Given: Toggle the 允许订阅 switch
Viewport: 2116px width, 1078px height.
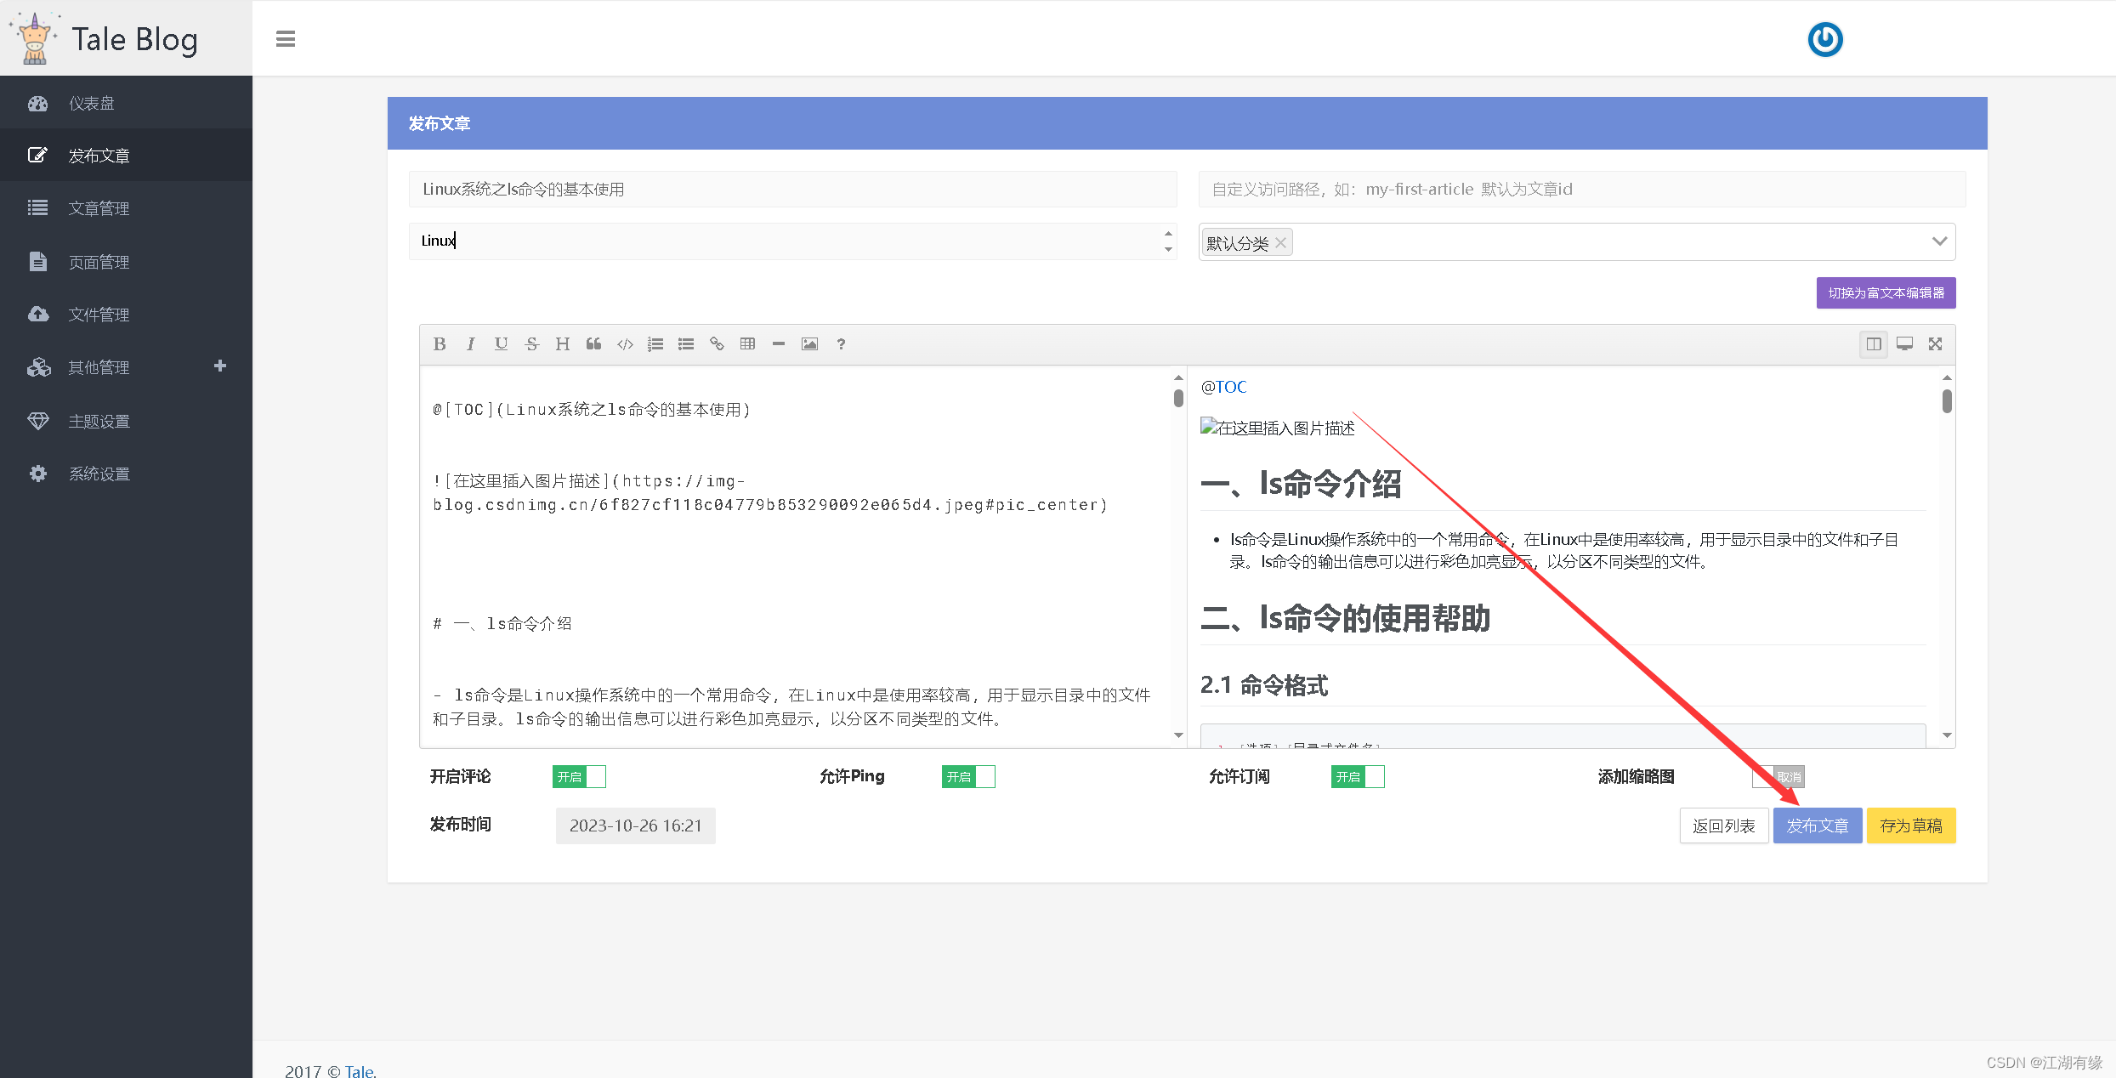Looking at the screenshot, I should [1358, 776].
